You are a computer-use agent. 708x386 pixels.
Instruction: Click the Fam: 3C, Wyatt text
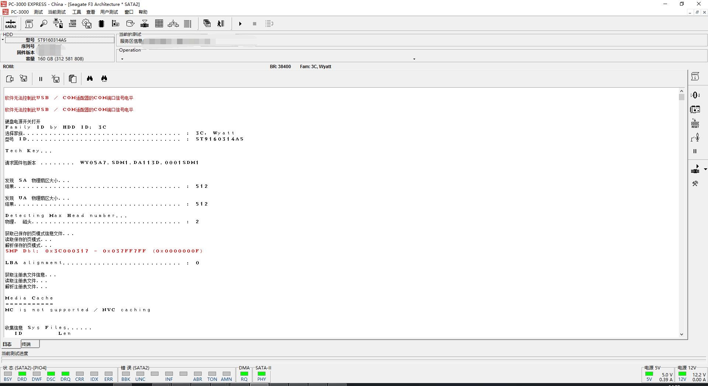316,67
